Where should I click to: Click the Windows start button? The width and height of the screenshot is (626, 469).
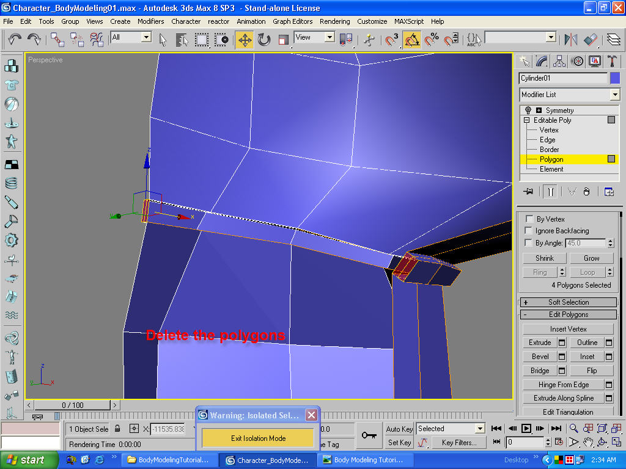pos(28,460)
